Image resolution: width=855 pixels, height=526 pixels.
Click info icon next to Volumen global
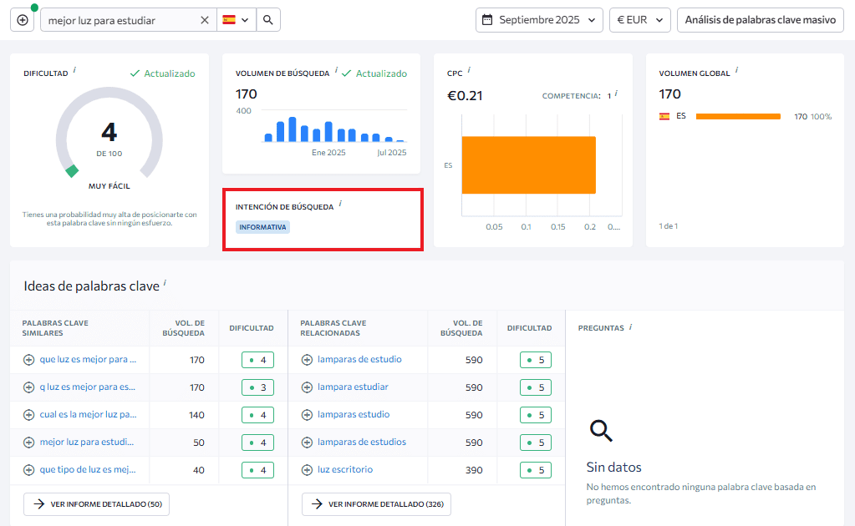point(736,70)
